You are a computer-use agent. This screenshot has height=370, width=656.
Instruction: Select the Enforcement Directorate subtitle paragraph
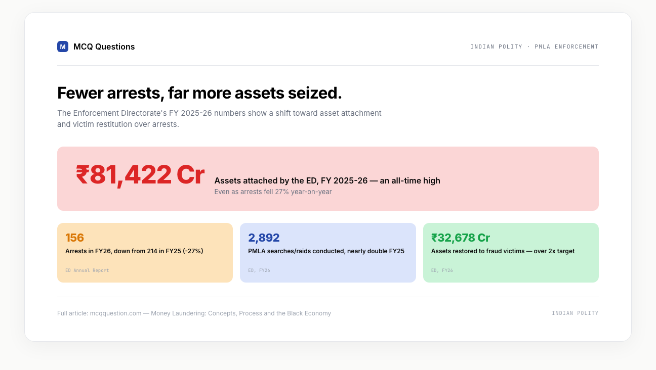(219, 119)
